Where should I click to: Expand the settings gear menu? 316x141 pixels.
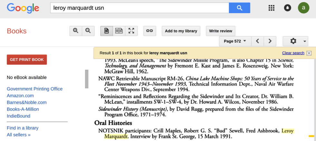point(295,41)
